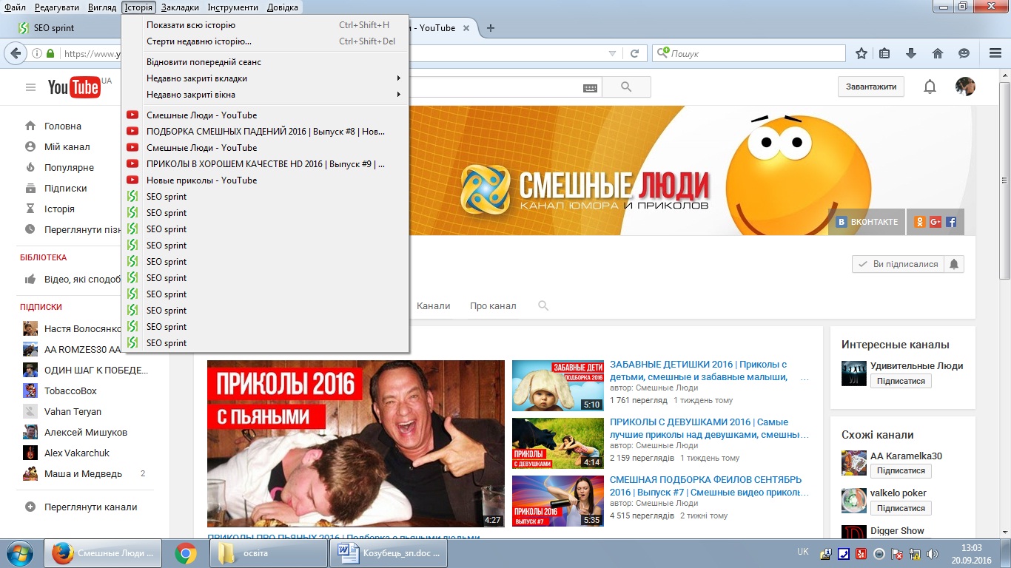Open the Довідка menu
Screen dimensions: 1011x568
282,7
